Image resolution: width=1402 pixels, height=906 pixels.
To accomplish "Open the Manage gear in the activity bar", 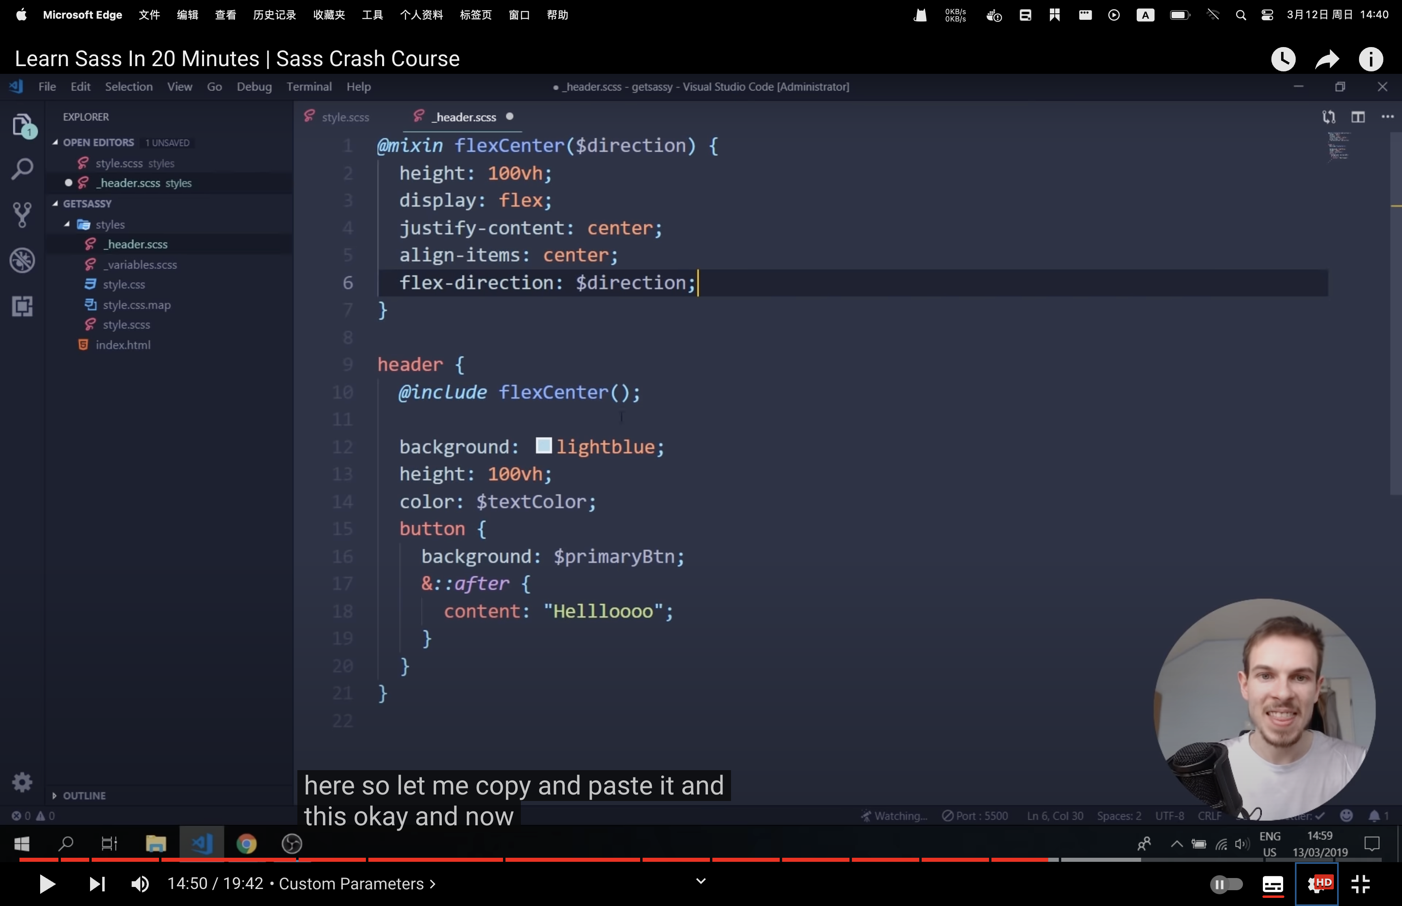I will 22,782.
